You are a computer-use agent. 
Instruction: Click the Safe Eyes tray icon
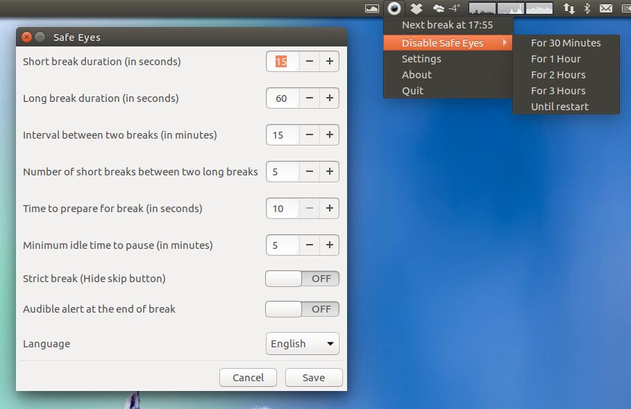[x=394, y=8]
